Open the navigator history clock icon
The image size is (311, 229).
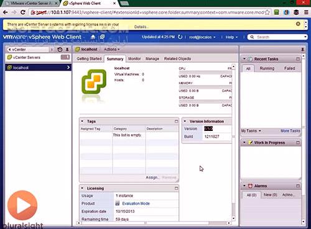tap(60, 50)
